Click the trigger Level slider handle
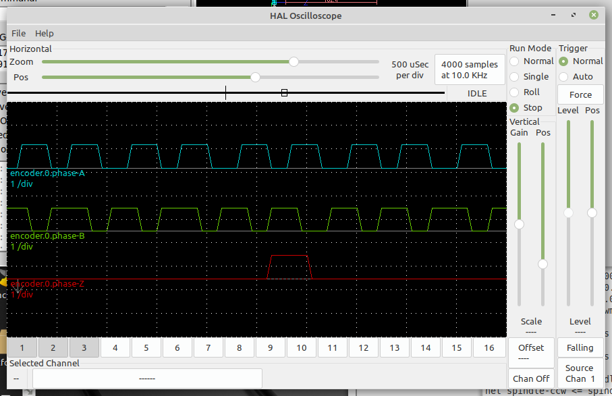This screenshot has height=396, width=612. click(x=569, y=213)
